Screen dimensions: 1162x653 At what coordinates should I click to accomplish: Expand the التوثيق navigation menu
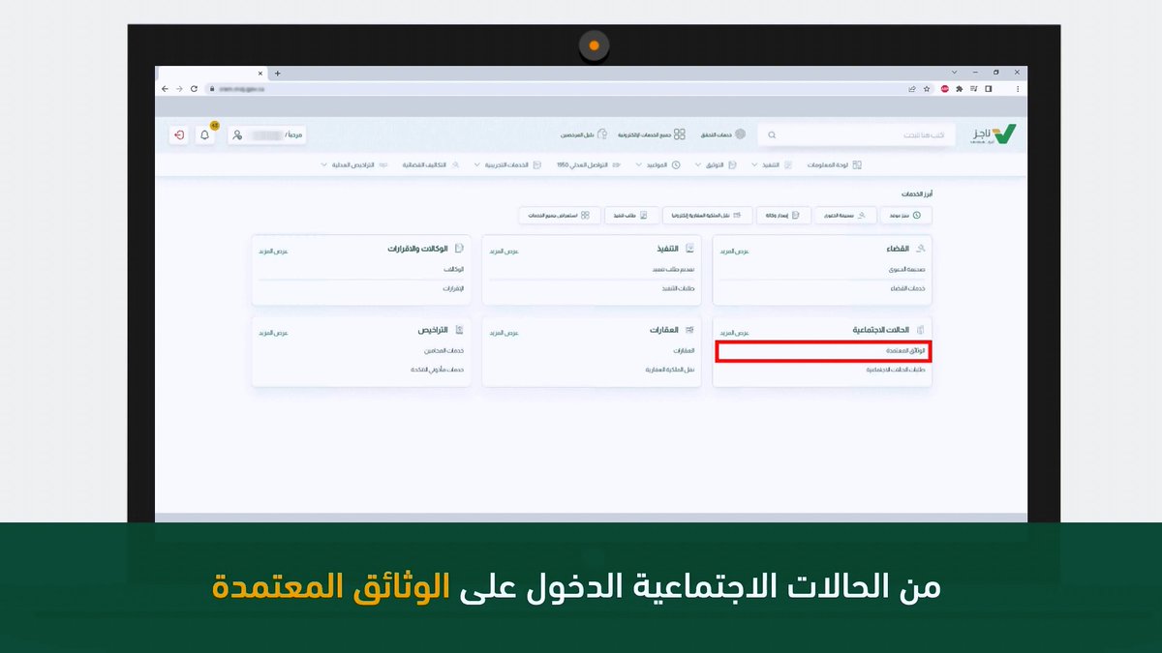click(x=716, y=165)
